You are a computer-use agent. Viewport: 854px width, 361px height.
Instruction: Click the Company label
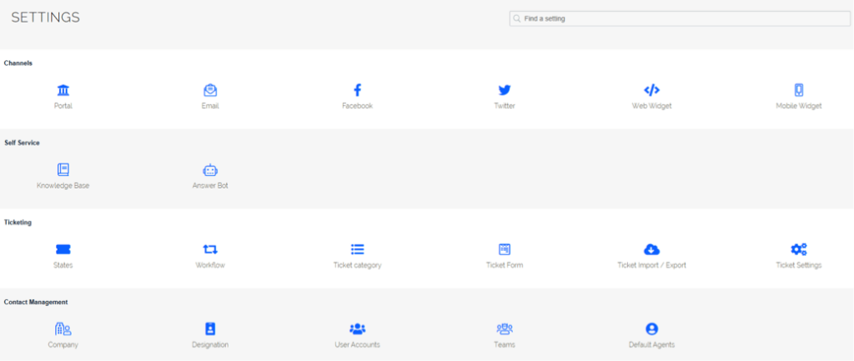tap(63, 344)
